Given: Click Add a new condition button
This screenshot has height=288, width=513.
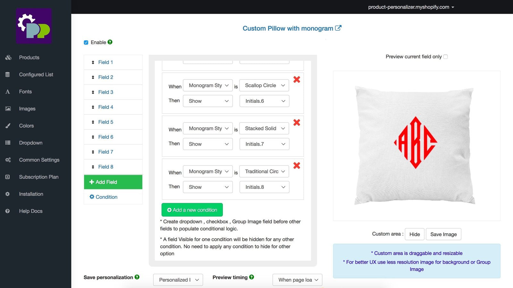Looking at the screenshot, I should pyautogui.click(x=192, y=210).
